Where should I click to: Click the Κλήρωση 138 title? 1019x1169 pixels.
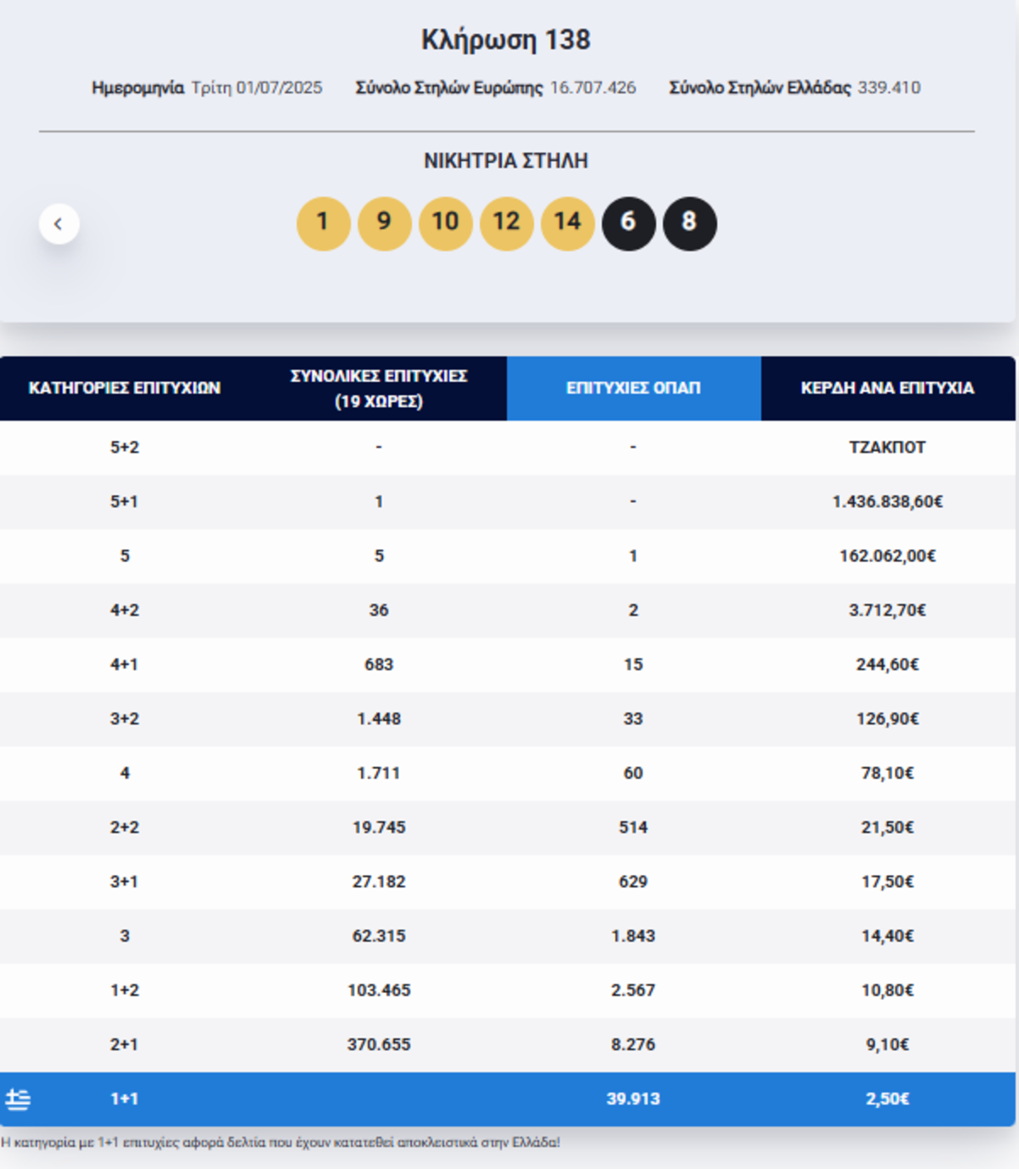[x=506, y=40]
